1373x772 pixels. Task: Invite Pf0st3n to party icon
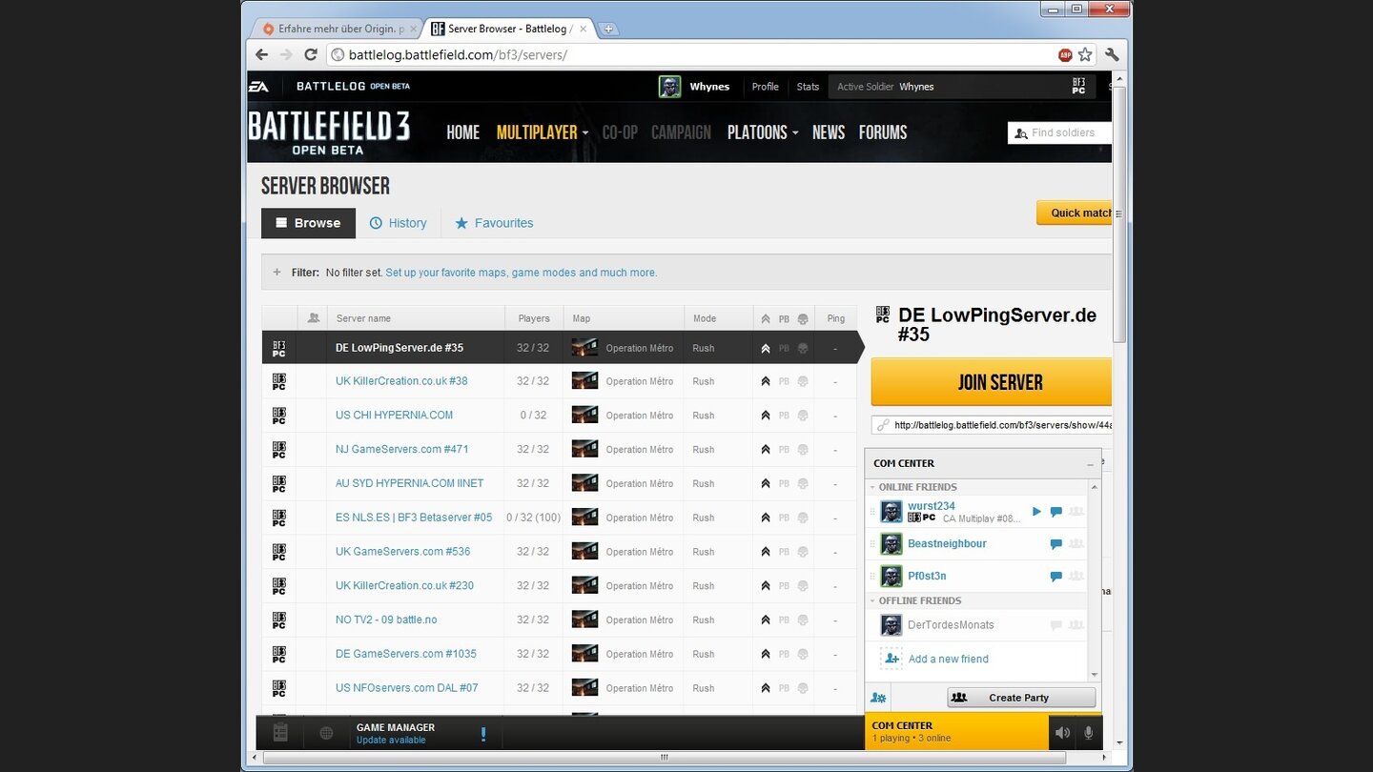pos(1076,577)
